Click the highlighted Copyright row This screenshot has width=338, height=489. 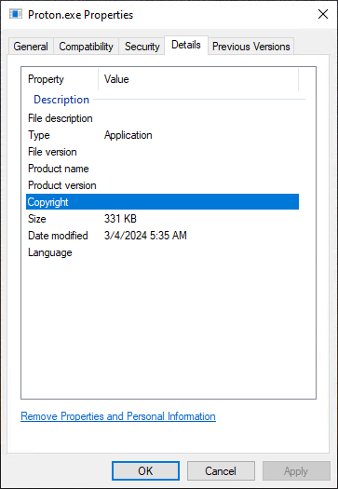[162, 202]
